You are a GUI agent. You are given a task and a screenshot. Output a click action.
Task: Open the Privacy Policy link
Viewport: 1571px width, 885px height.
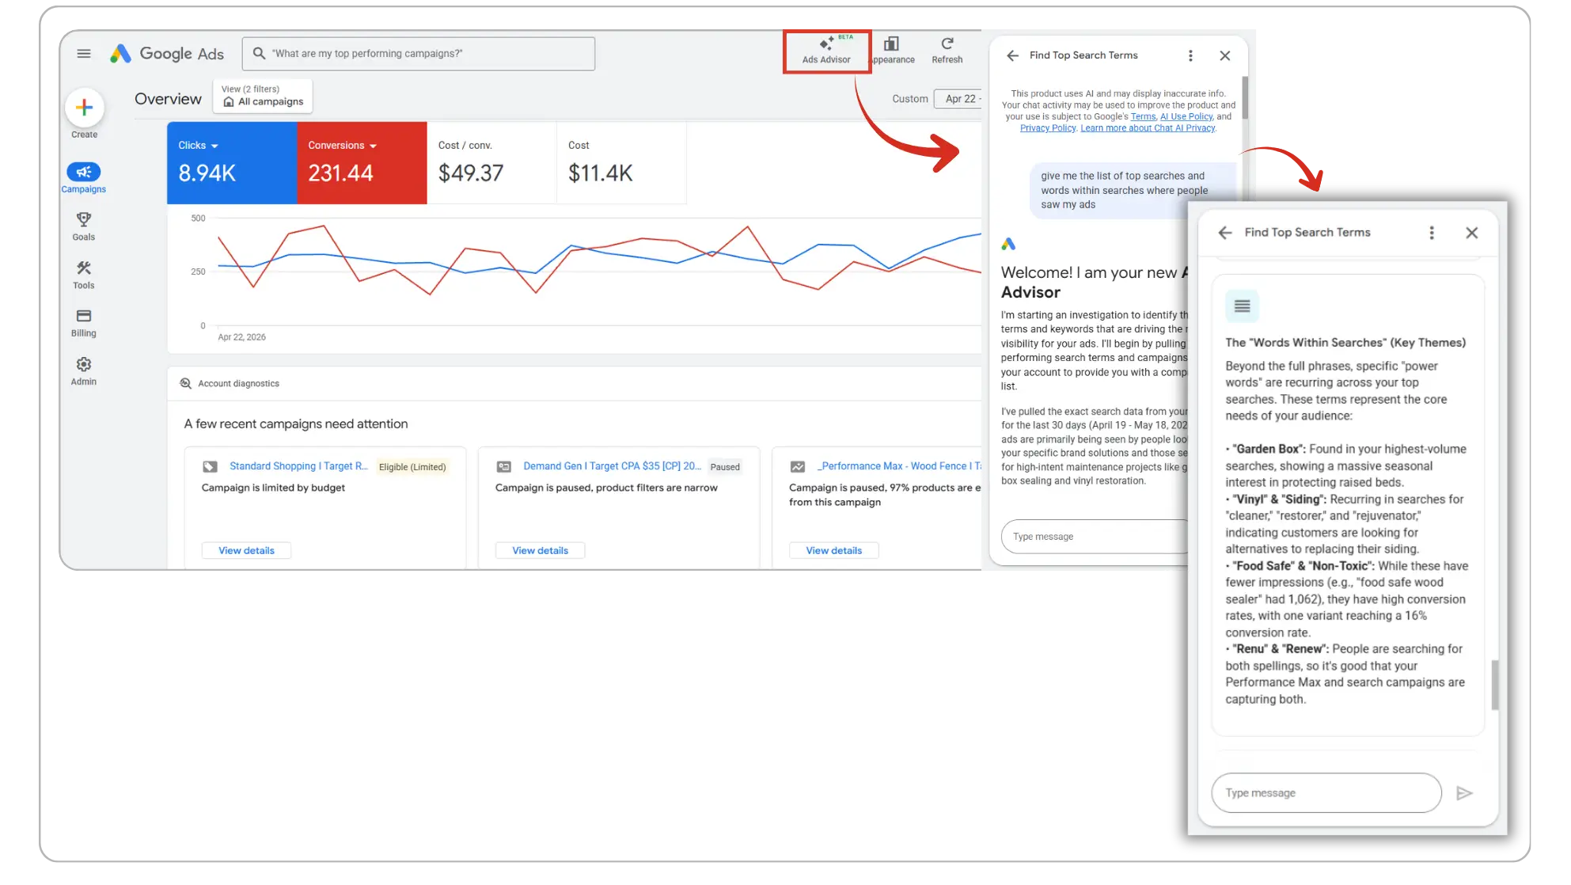(x=1047, y=128)
